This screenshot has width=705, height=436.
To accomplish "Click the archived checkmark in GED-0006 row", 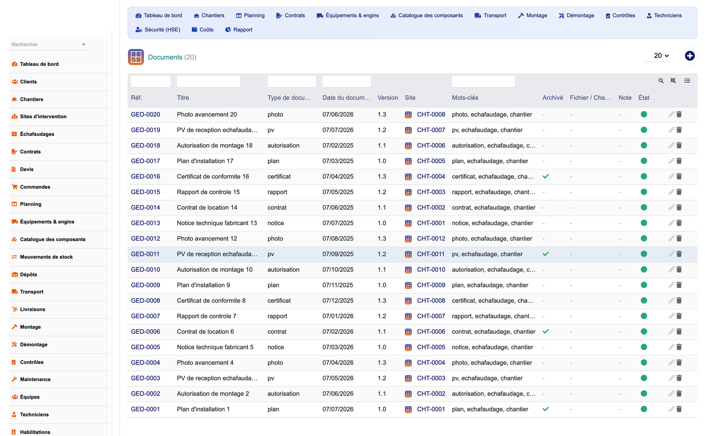I will [546, 332].
